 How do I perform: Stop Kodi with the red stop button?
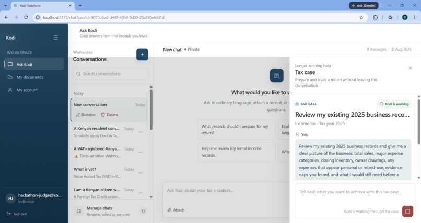point(407,212)
